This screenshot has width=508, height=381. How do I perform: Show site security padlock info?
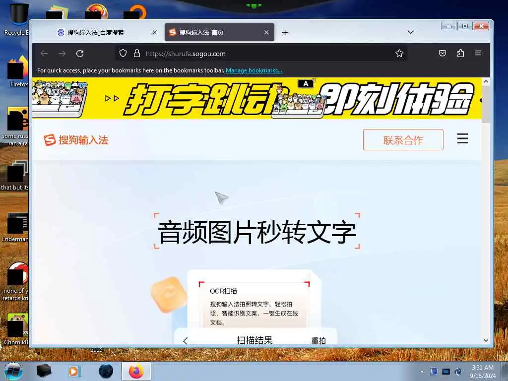click(137, 53)
